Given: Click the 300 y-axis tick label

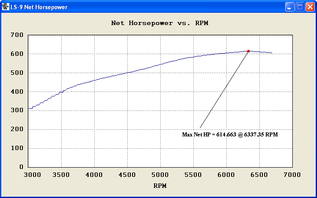Looking at the screenshot, I should pyautogui.click(x=17, y=110).
